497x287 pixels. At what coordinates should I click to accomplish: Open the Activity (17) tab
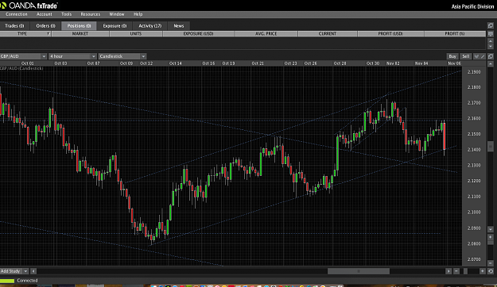tap(150, 26)
